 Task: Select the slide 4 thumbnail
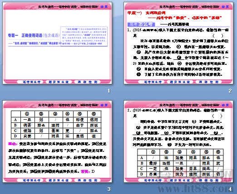[178, 141]
